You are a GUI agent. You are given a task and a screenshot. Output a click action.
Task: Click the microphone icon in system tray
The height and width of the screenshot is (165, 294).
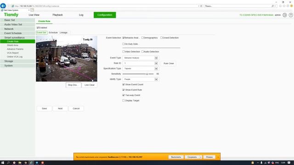pyautogui.click(x=261, y=163)
